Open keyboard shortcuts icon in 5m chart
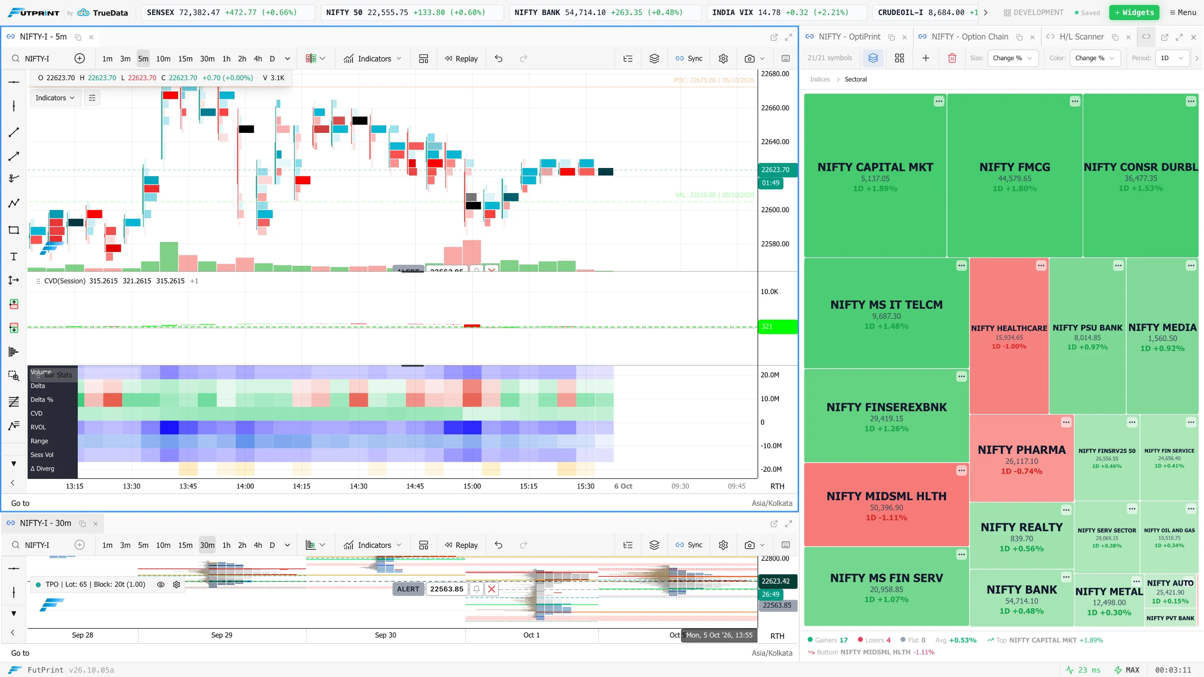The image size is (1204, 677). click(x=786, y=59)
